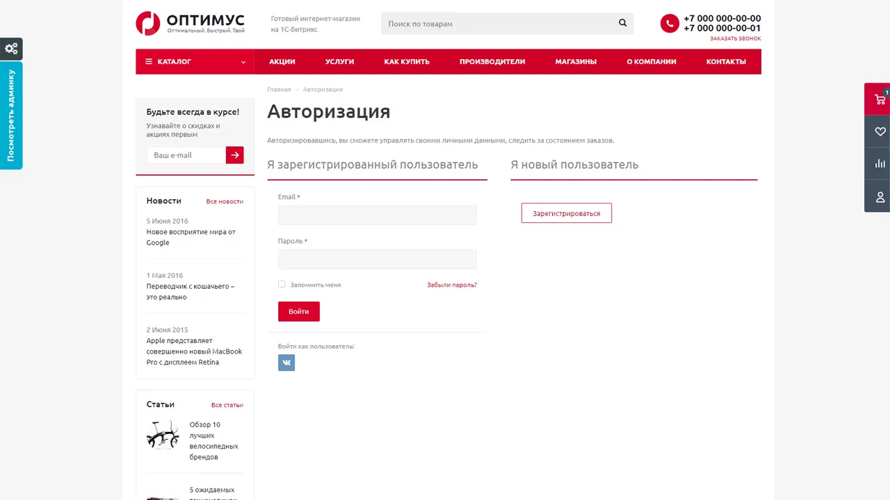Click the catalog hamburger menu icon
Image resolution: width=890 pixels, height=500 pixels.
pyautogui.click(x=149, y=62)
